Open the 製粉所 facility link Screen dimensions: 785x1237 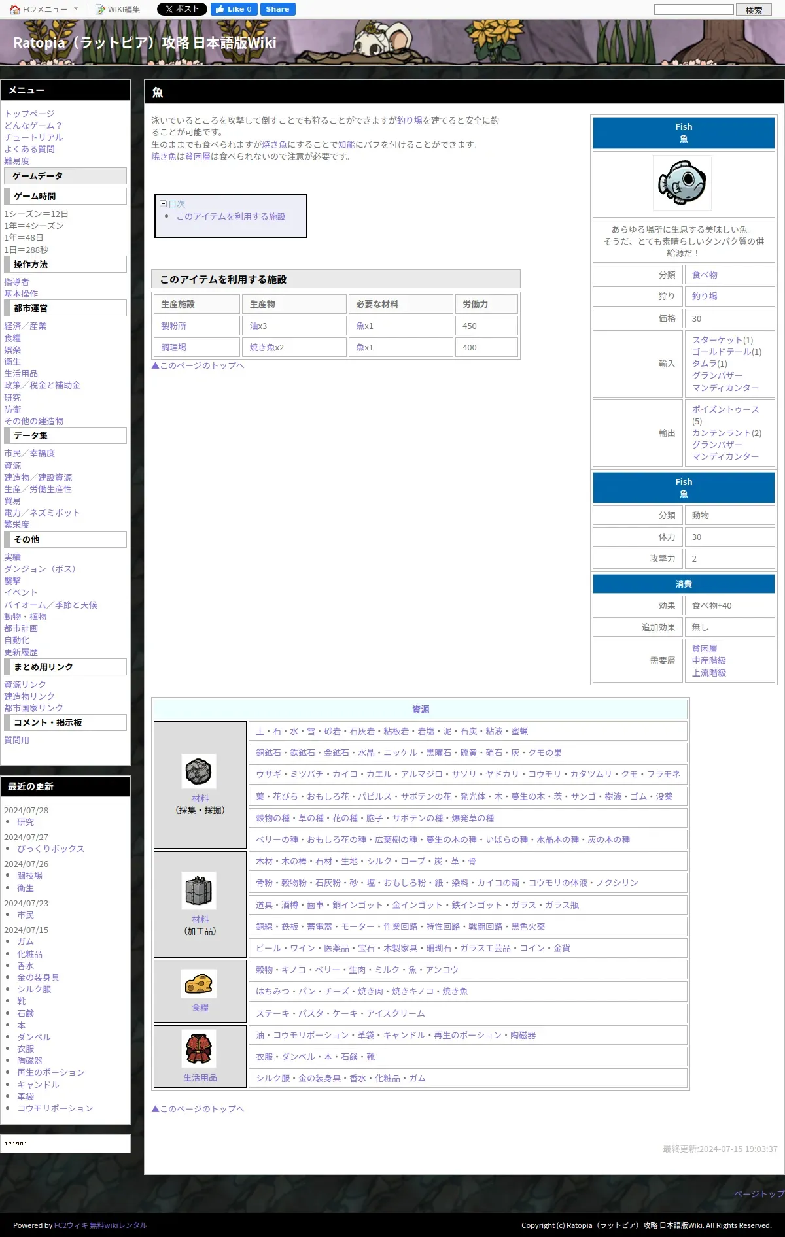click(x=174, y=326)
